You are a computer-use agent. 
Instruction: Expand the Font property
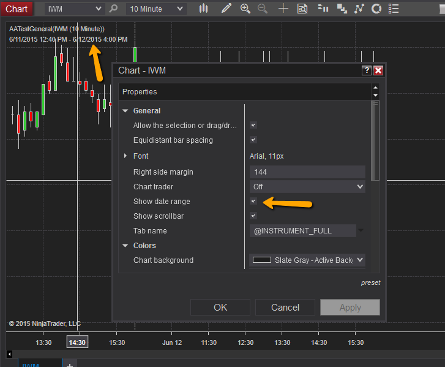[125, 156]
